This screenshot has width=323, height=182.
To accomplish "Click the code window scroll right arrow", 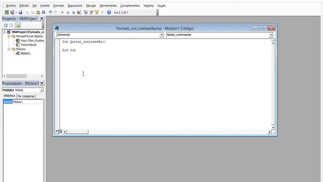I will tap(269, 131).
